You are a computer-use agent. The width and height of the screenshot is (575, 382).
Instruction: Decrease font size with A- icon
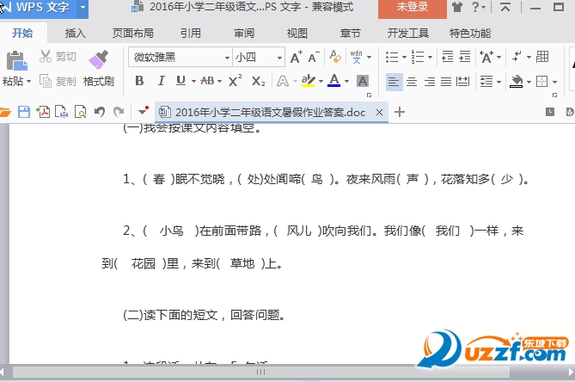click(x=313, y=58)
